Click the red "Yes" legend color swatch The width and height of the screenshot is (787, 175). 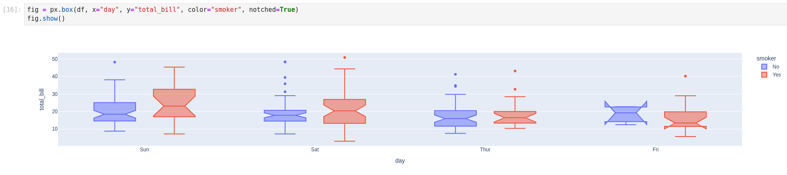pos(764,75)
